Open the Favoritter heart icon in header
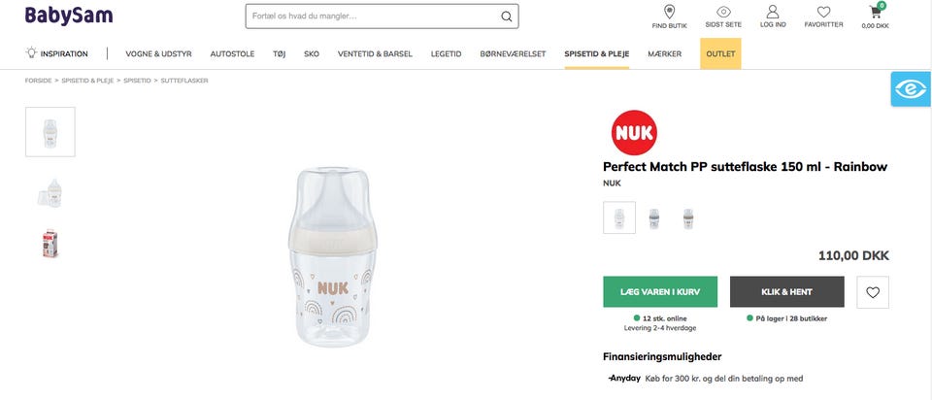932x400 pixels. click(823, 13)
